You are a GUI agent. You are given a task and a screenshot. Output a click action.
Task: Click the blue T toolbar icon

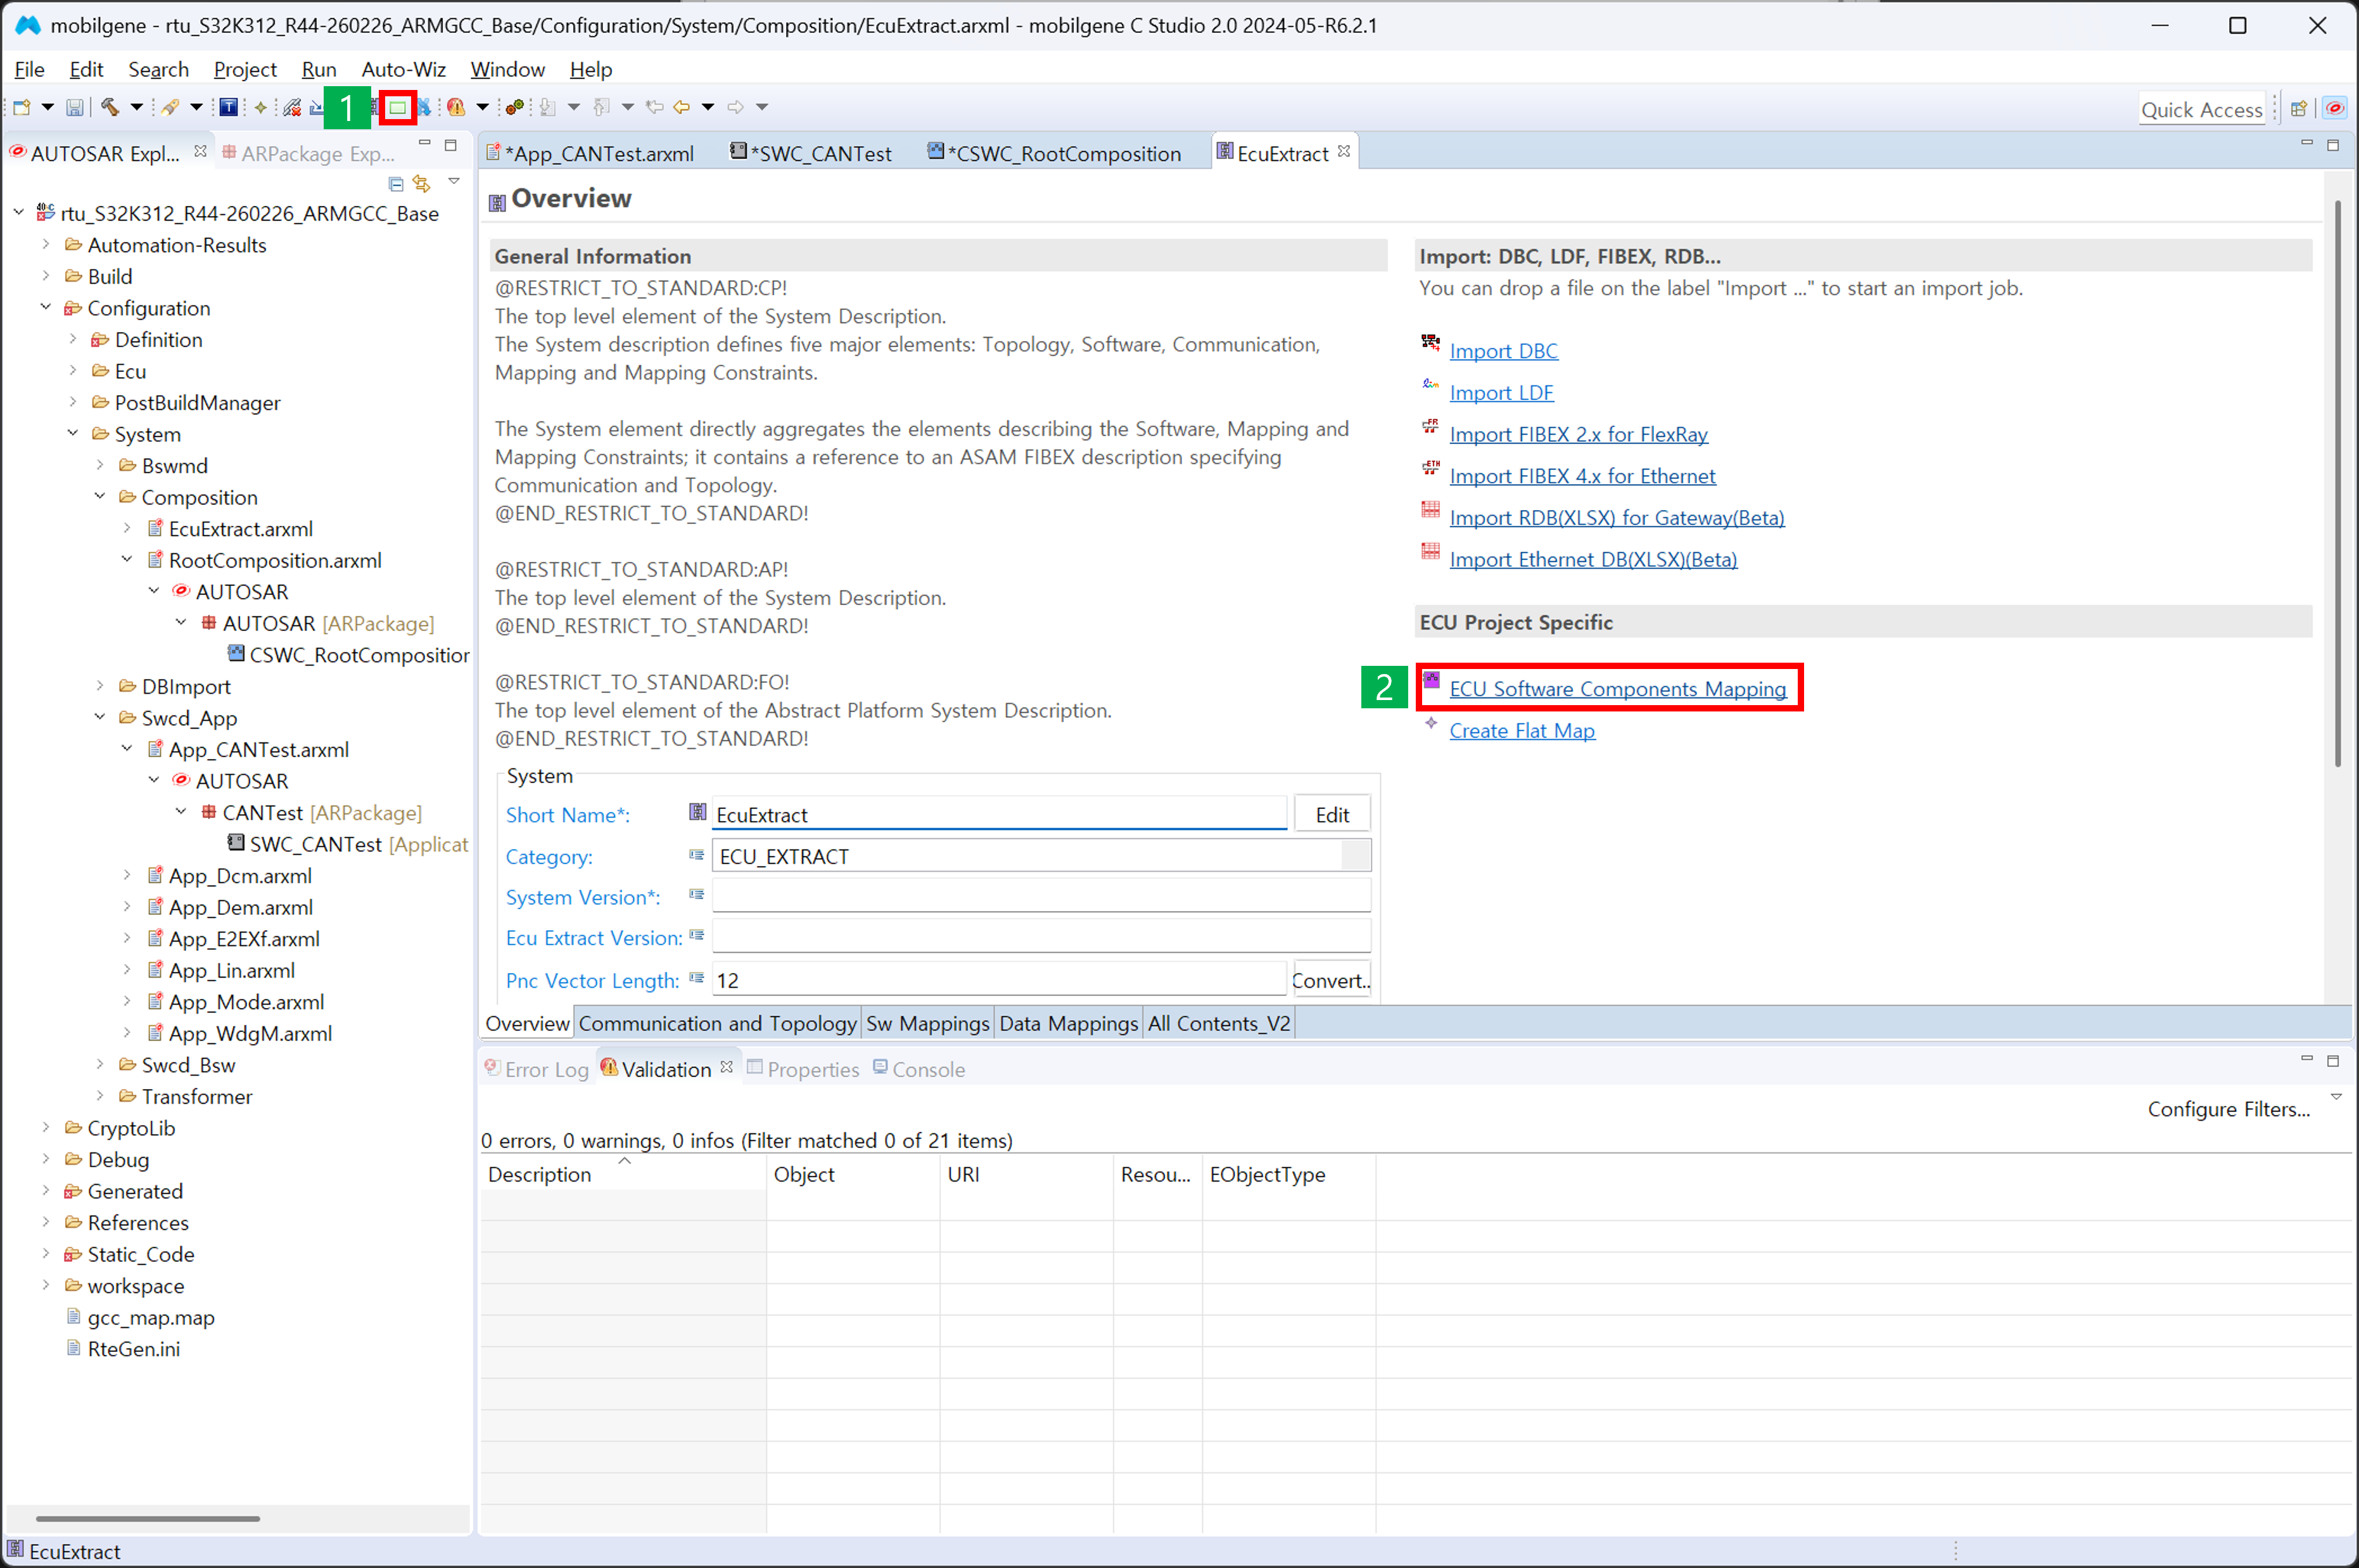229,107
